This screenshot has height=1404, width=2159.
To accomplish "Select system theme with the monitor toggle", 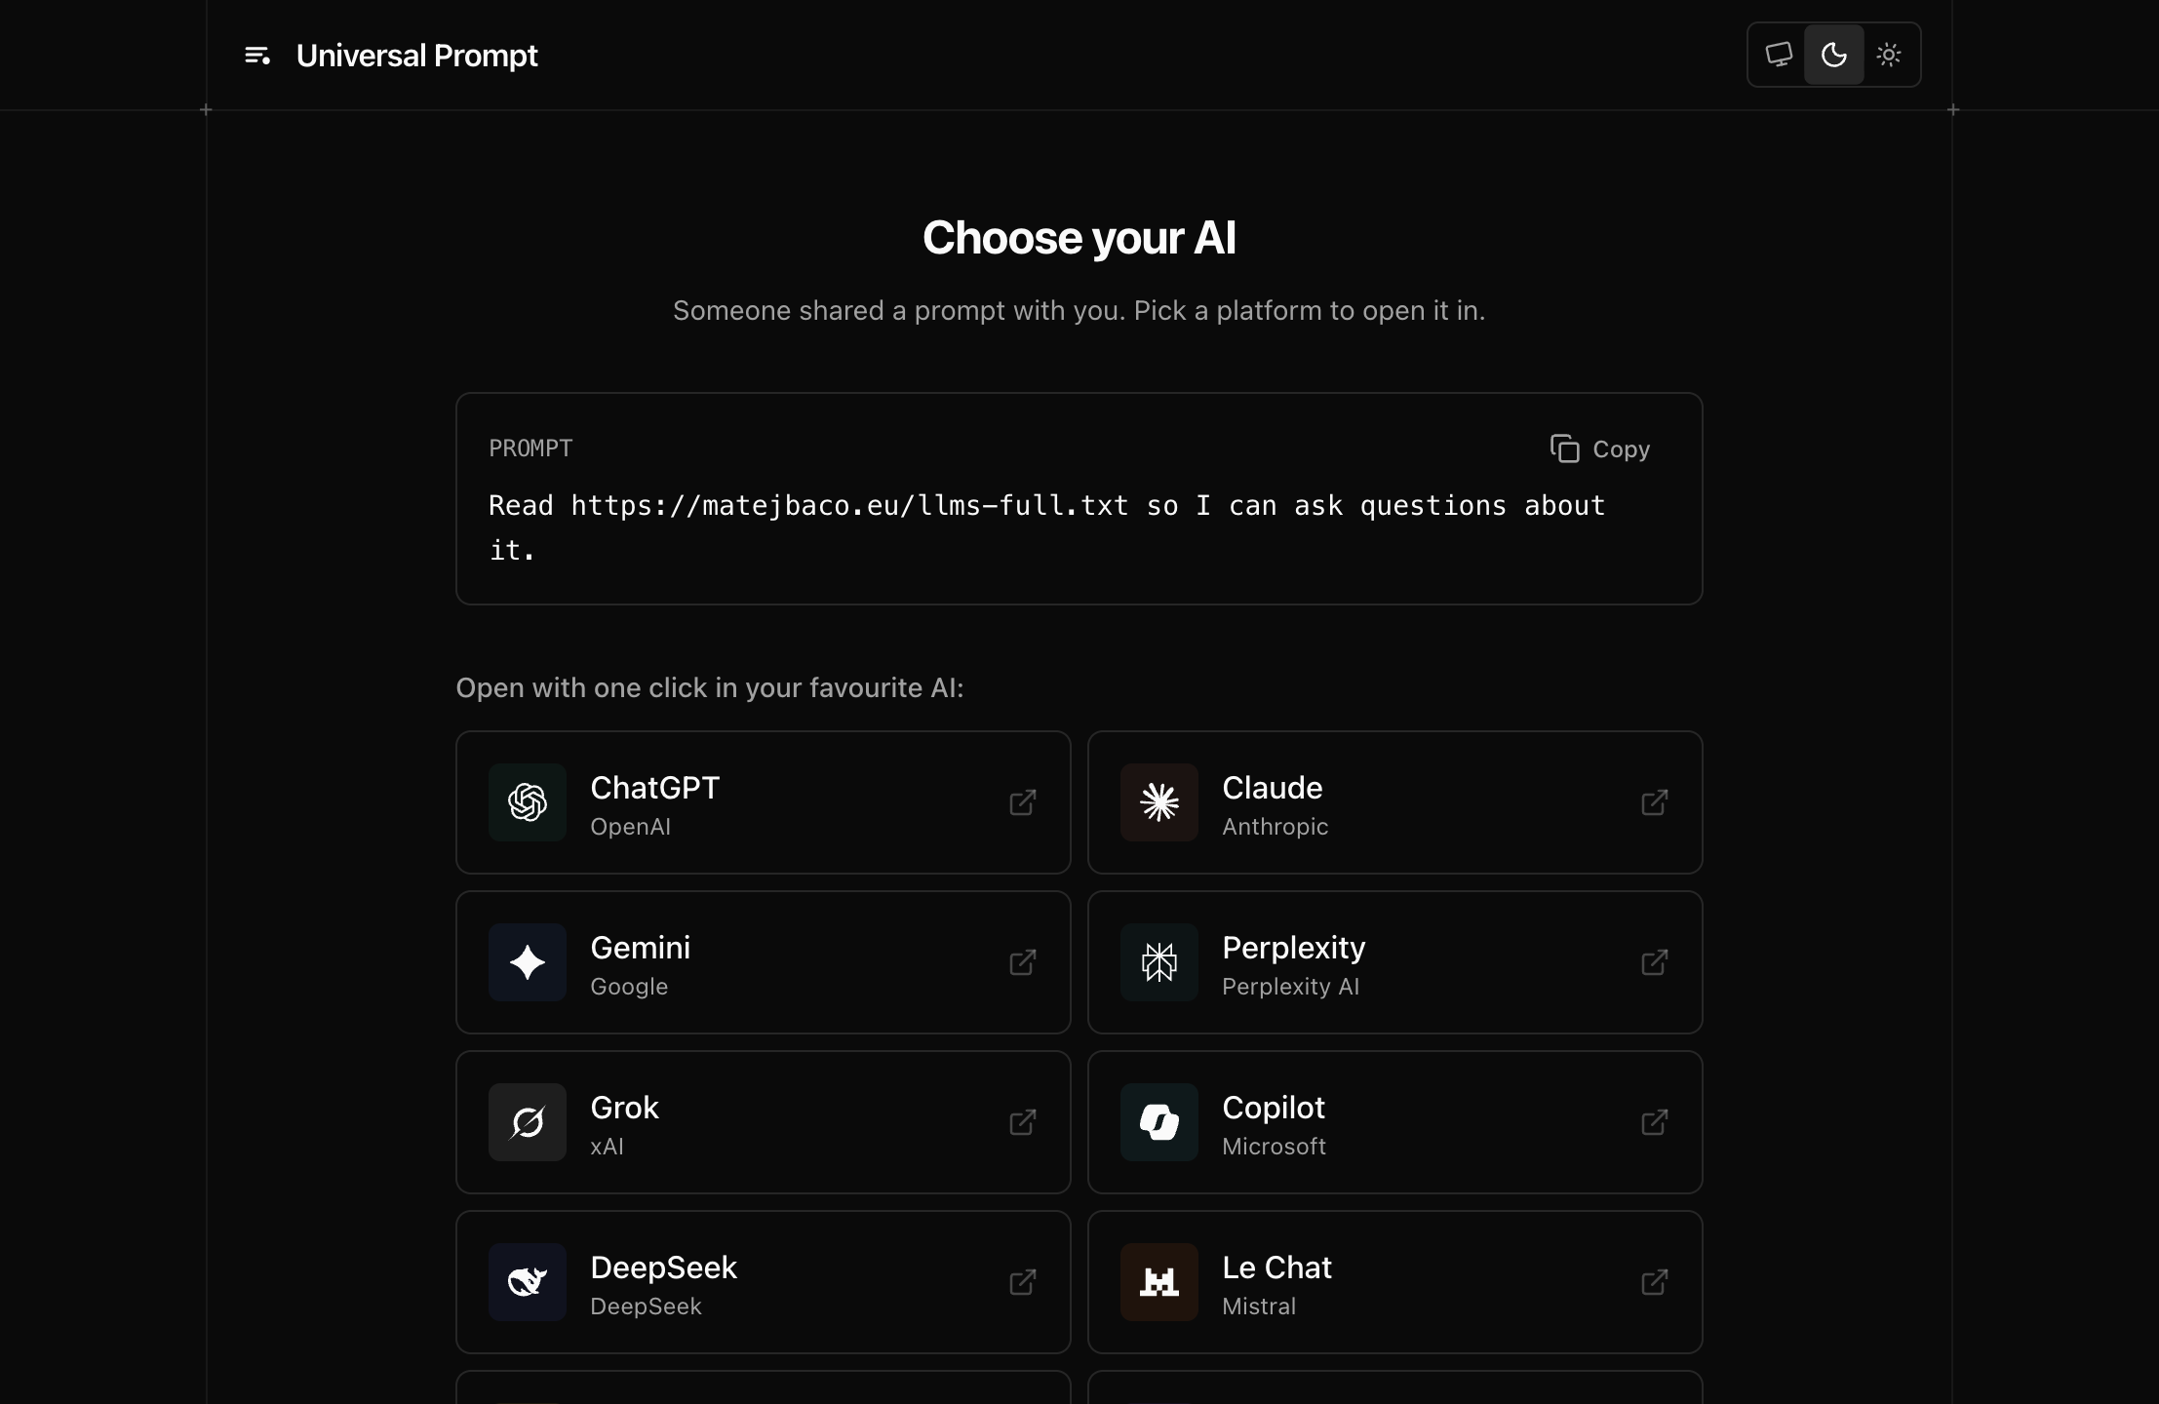I will (1779, 55).
